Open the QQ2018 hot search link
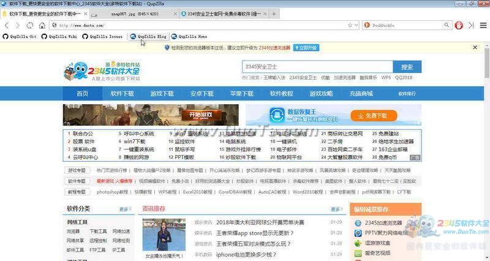The image size is (490, 261). tap(404, 78)
